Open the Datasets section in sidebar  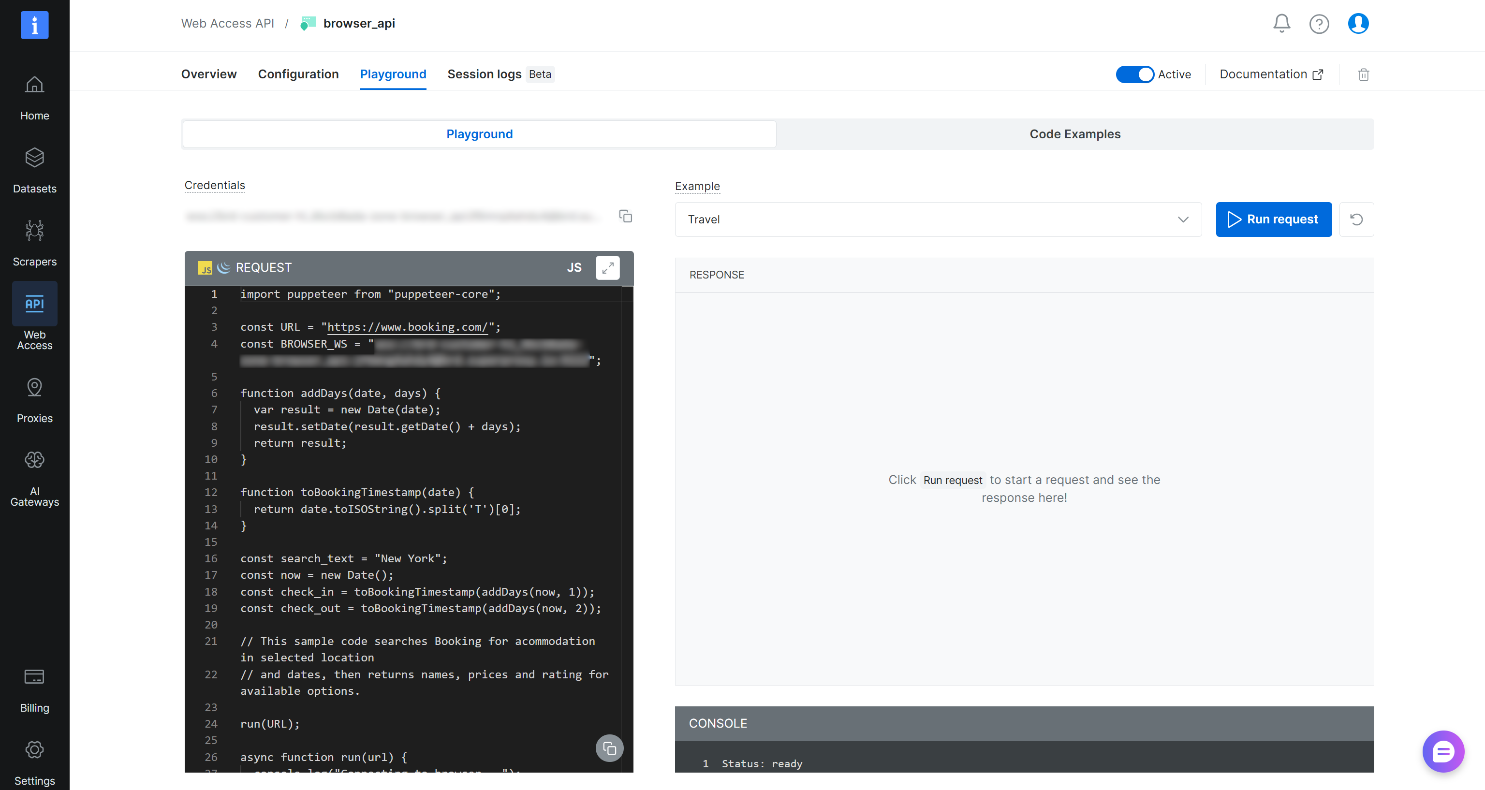point(35,171)
